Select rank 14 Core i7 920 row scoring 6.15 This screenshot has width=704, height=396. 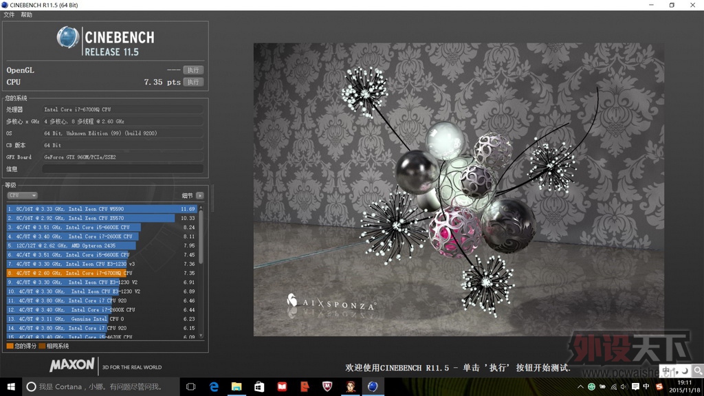click(102, 328)
